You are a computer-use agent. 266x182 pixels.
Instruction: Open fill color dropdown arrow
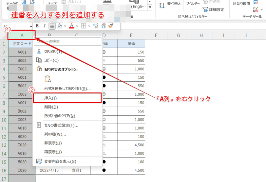tap(65, 26)
